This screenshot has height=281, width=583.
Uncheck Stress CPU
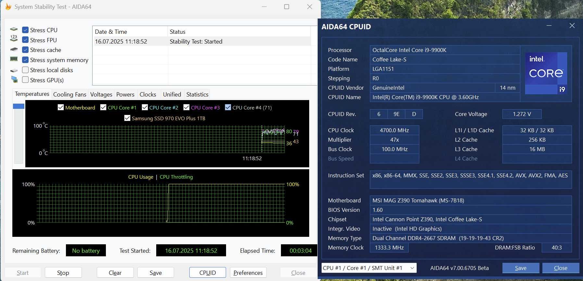(25, 30)
